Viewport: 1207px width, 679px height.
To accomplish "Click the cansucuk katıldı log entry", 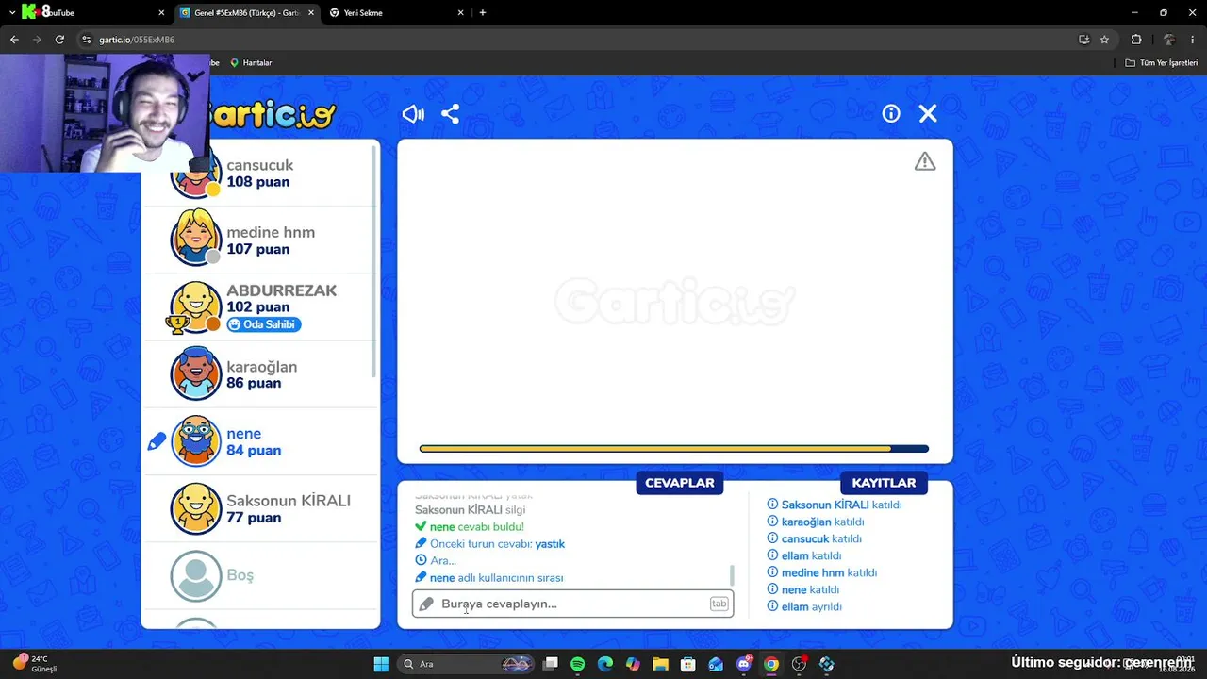I will point(815,538).
